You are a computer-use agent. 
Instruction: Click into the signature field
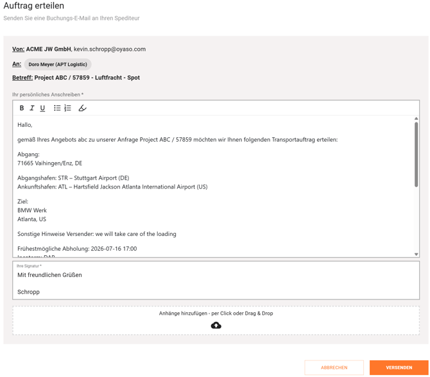point(216,280)
